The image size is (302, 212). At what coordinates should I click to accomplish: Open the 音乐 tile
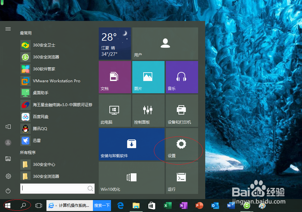coord(182,77)
